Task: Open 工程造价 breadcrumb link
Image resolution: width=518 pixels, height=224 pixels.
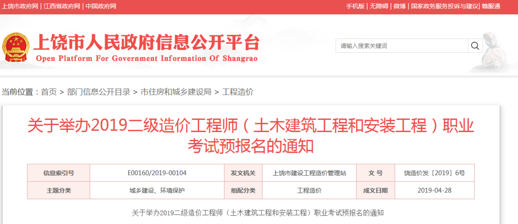Action: (x=238, y=92)
